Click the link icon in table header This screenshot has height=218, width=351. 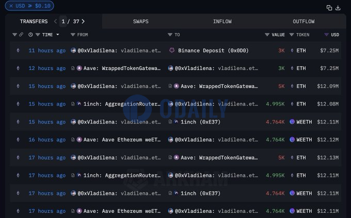point(21,34)
